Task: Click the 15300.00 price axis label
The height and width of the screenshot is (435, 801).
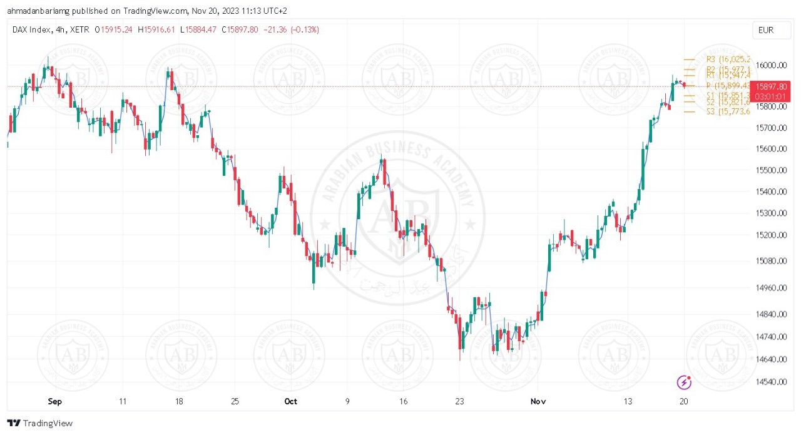Action: point(771,213)
